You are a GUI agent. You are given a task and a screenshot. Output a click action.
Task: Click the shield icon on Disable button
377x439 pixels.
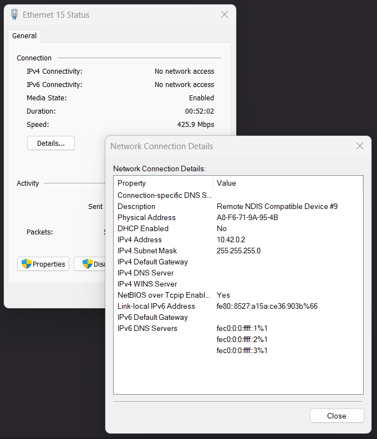coord(87,264)
